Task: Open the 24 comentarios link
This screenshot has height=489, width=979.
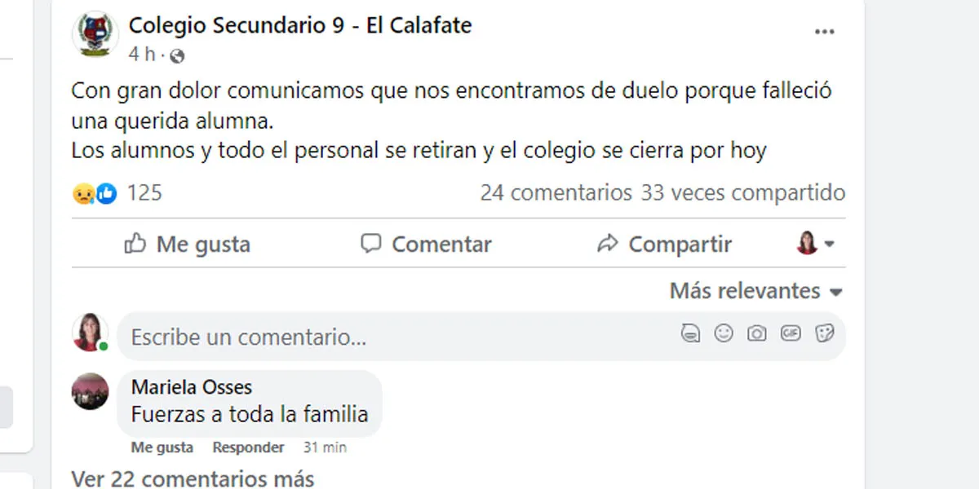Action: click(x=556, y=193)
